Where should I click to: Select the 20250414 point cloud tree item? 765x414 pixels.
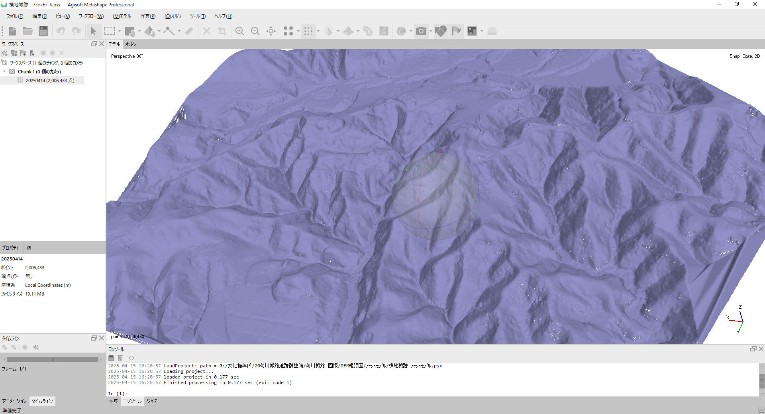(x=50, y=81)
